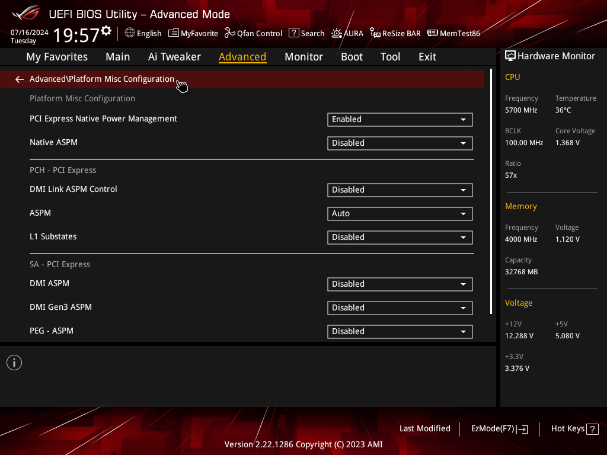
Task: Switch to EzMode(F7)
Action: [x=499, y=429]
